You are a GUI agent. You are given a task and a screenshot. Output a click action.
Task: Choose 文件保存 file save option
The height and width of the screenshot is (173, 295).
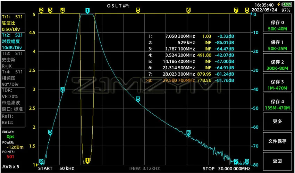point(277,141)
